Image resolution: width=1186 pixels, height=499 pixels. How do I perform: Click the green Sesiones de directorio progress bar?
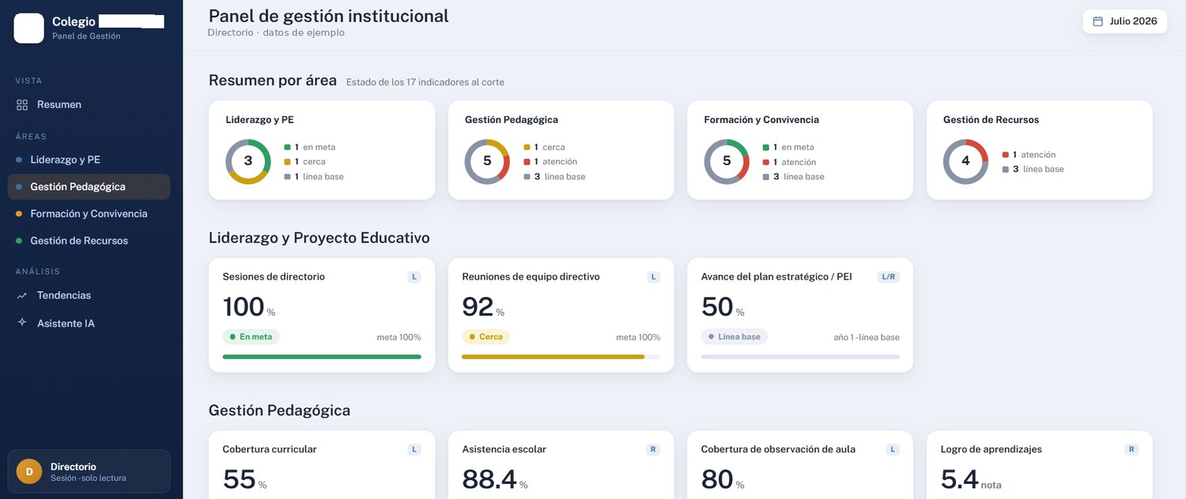pyautogui.click(x=322, y=357)
